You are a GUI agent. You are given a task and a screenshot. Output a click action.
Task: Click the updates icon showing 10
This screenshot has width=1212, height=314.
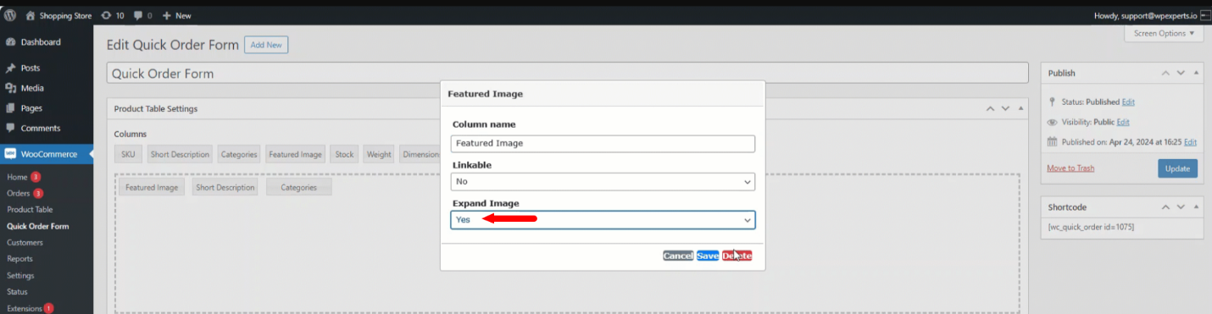112,15
